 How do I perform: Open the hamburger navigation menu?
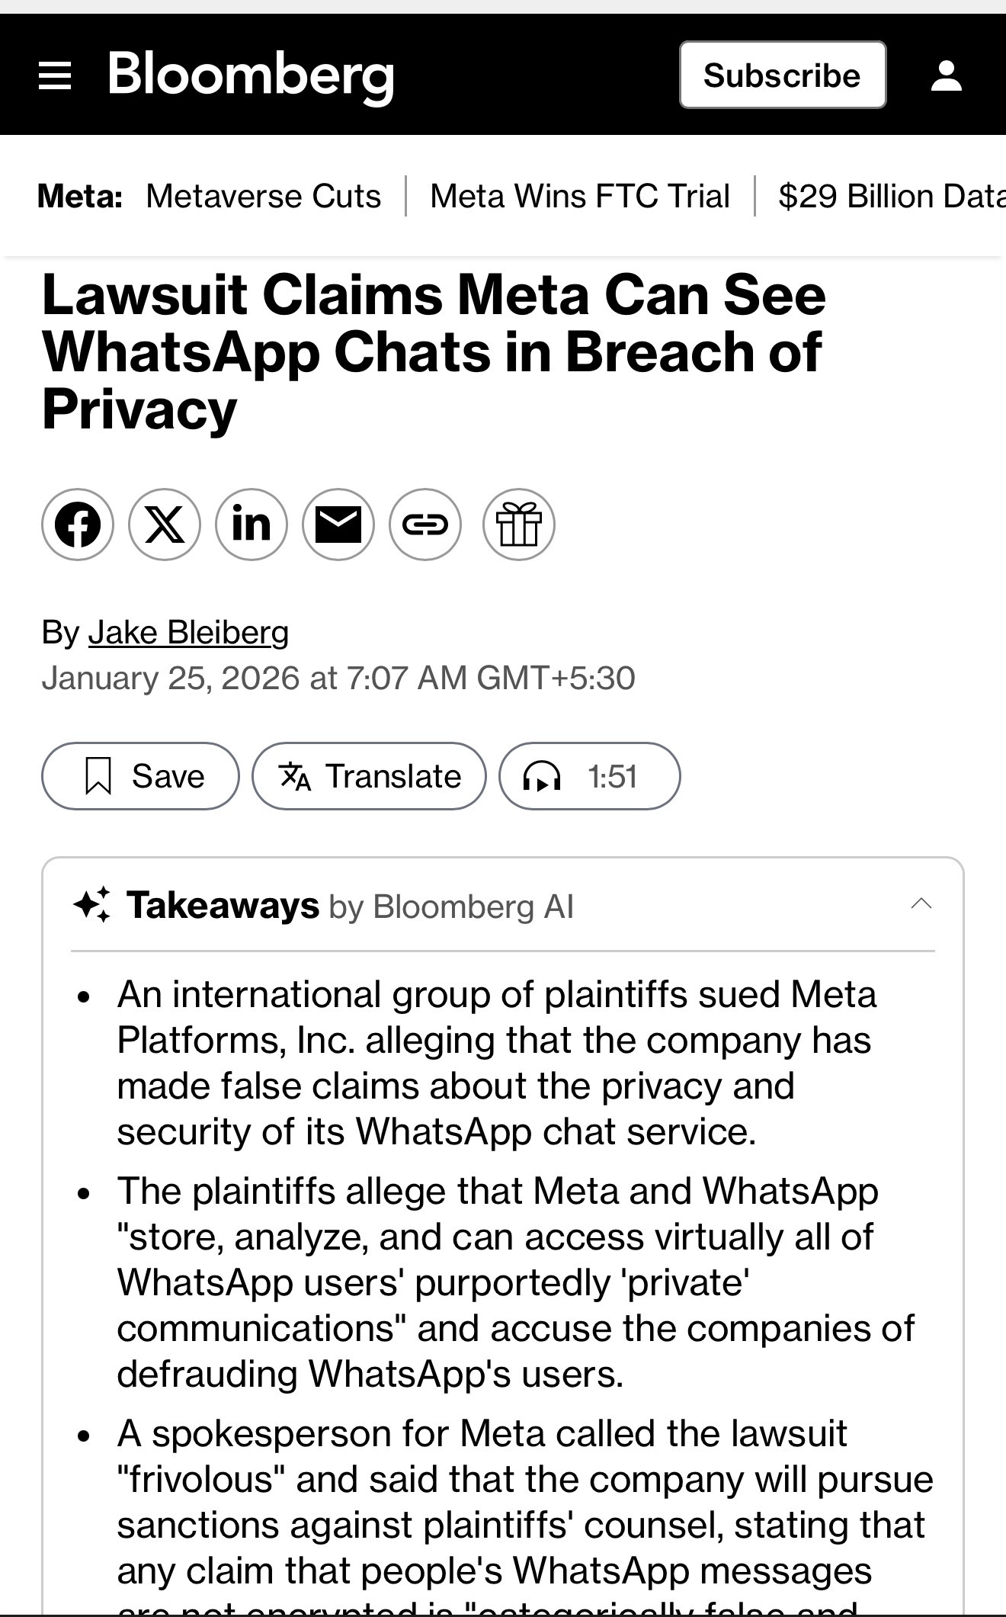[x=55, y=75]
